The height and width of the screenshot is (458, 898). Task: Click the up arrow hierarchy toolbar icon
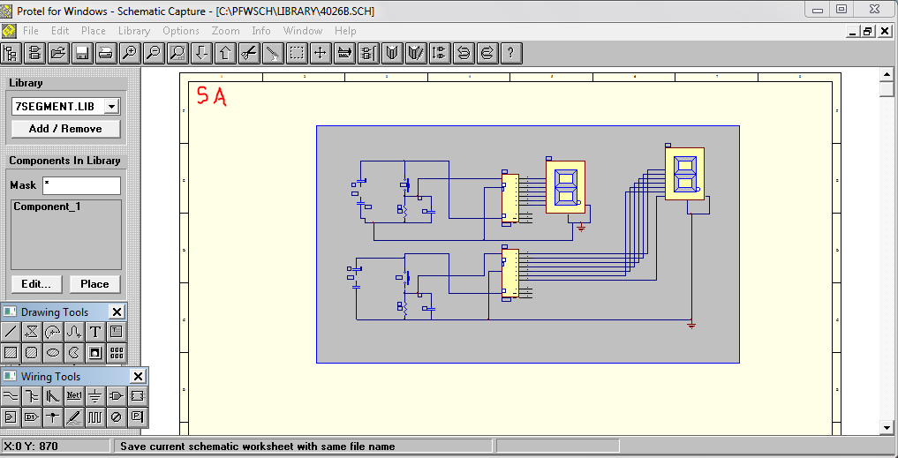pos(225,53)
